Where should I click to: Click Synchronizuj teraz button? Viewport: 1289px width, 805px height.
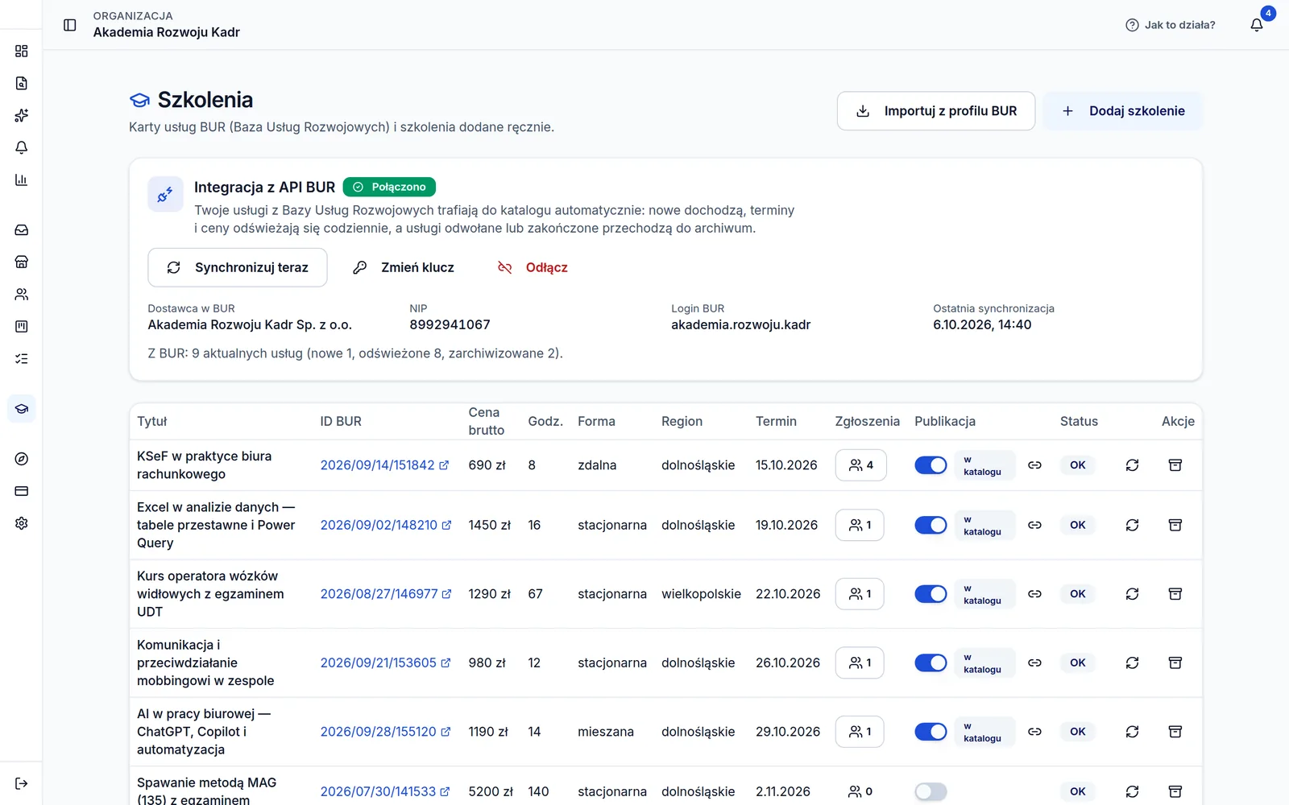point(238,267)
